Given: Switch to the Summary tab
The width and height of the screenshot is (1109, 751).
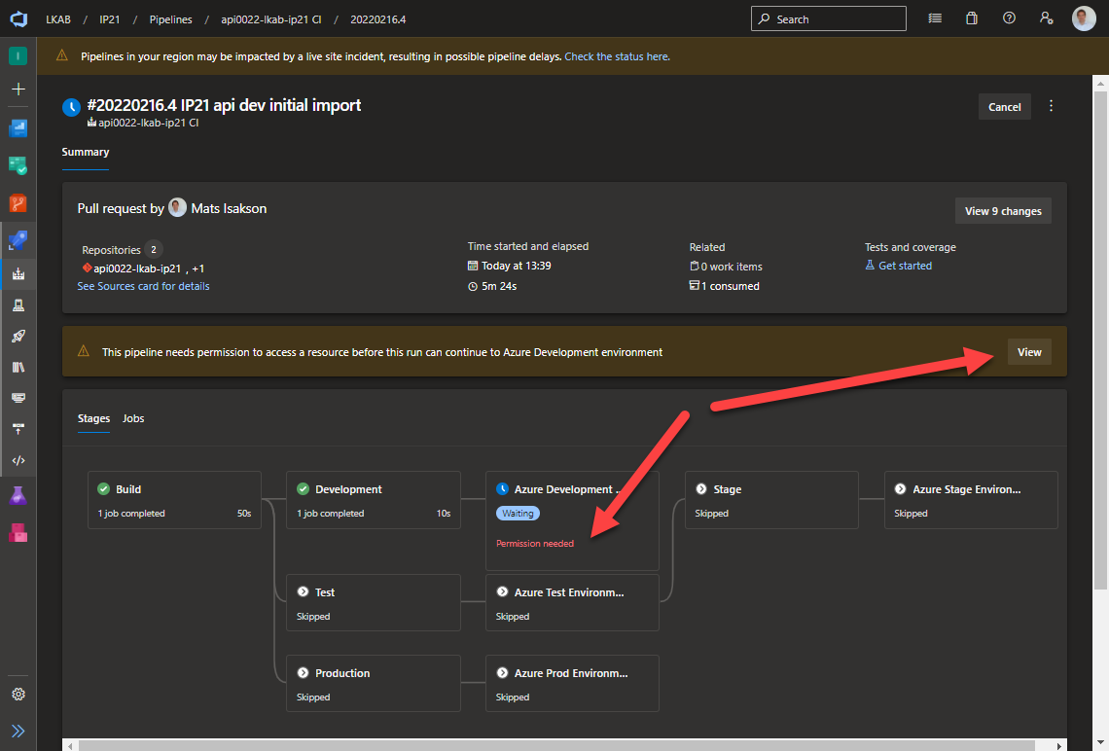Looking at the screenshot, I should pyautogui.click(x=85, y=152).
